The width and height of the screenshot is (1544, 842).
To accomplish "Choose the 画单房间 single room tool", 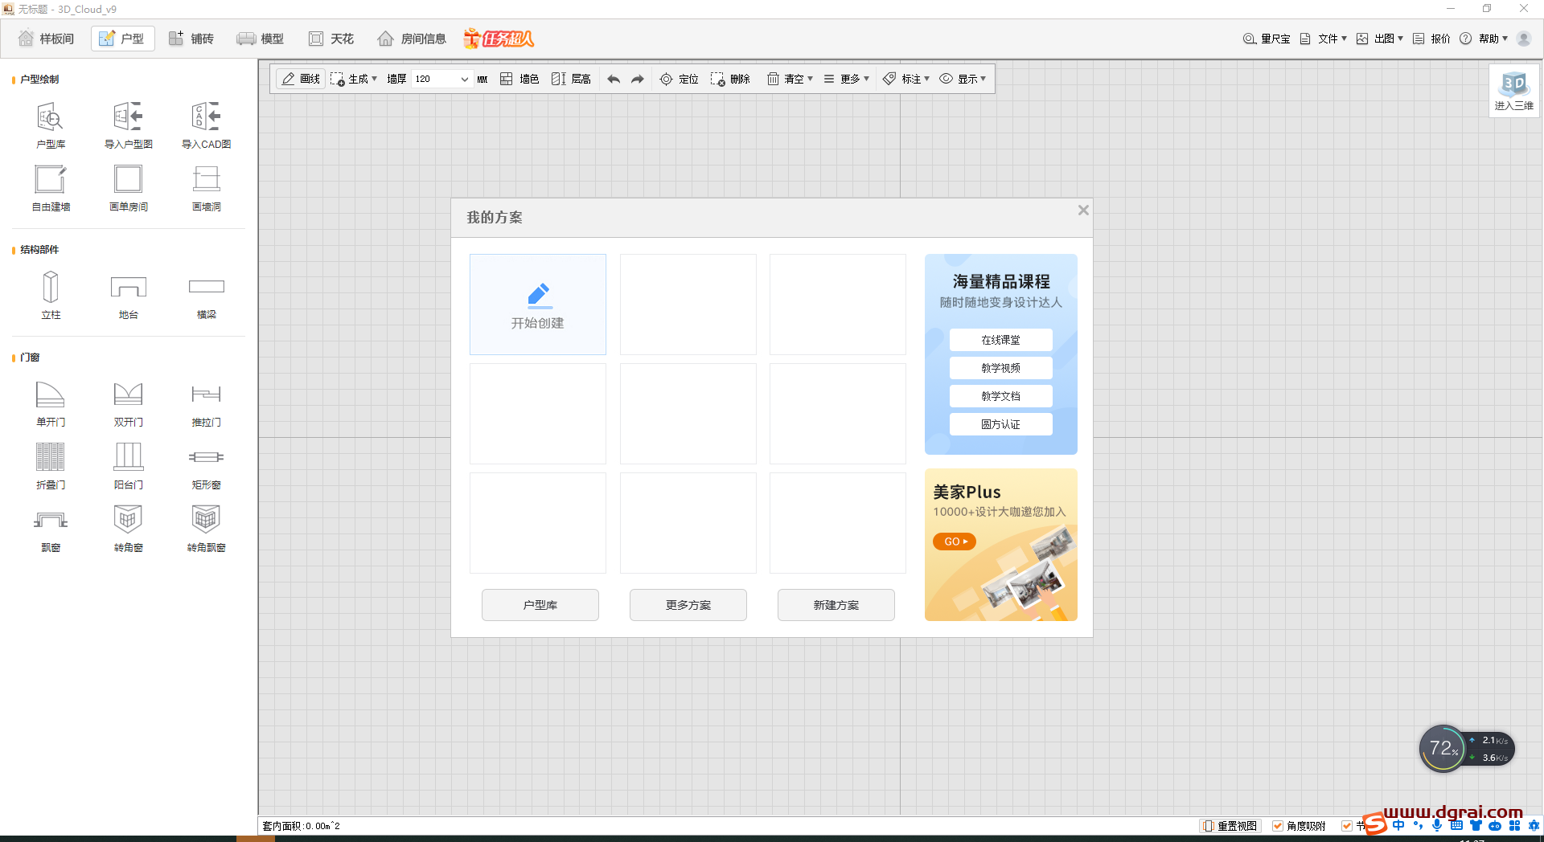I will click(129, 187).
